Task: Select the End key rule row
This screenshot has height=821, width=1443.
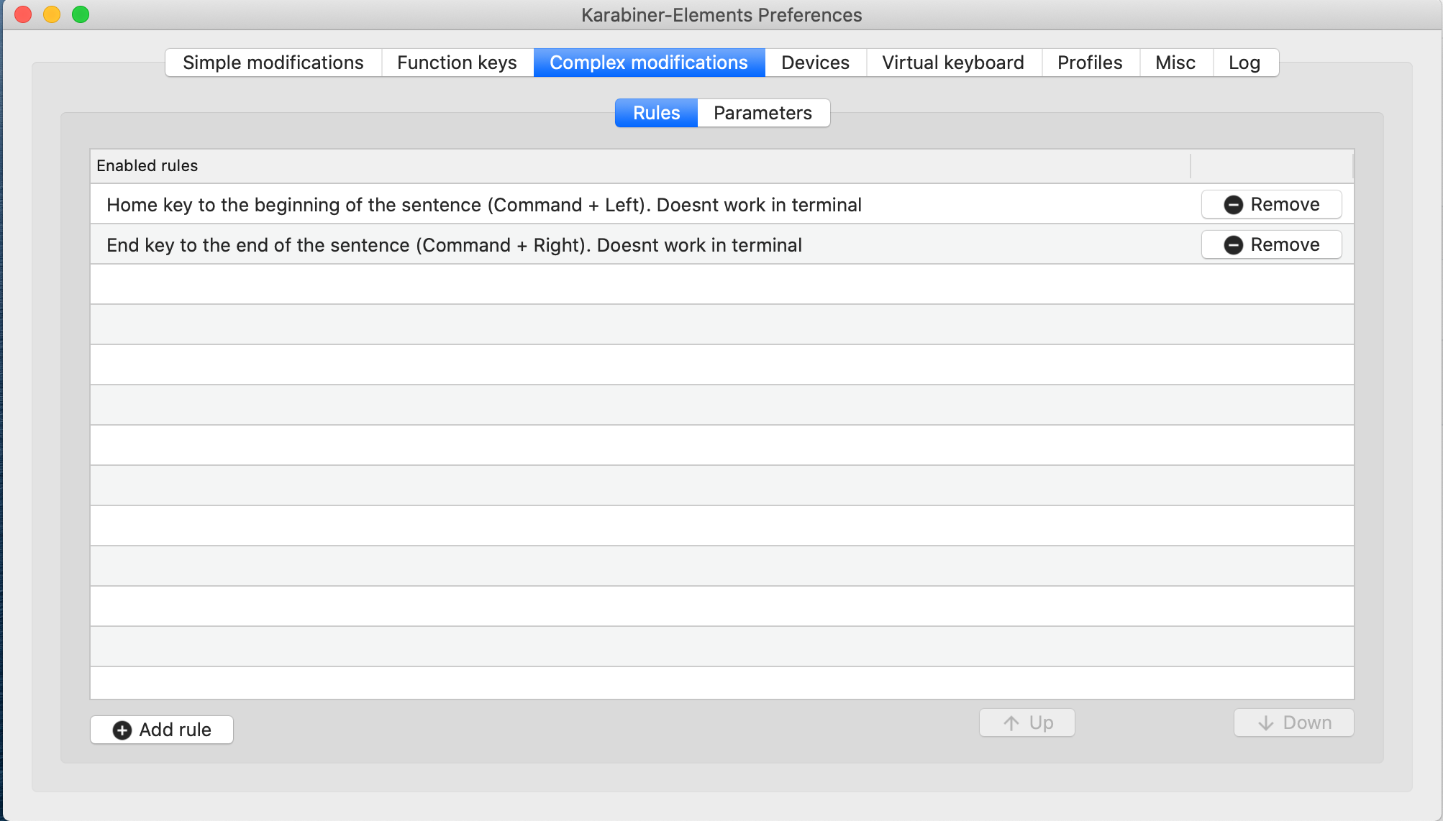Action: point(454,245)
